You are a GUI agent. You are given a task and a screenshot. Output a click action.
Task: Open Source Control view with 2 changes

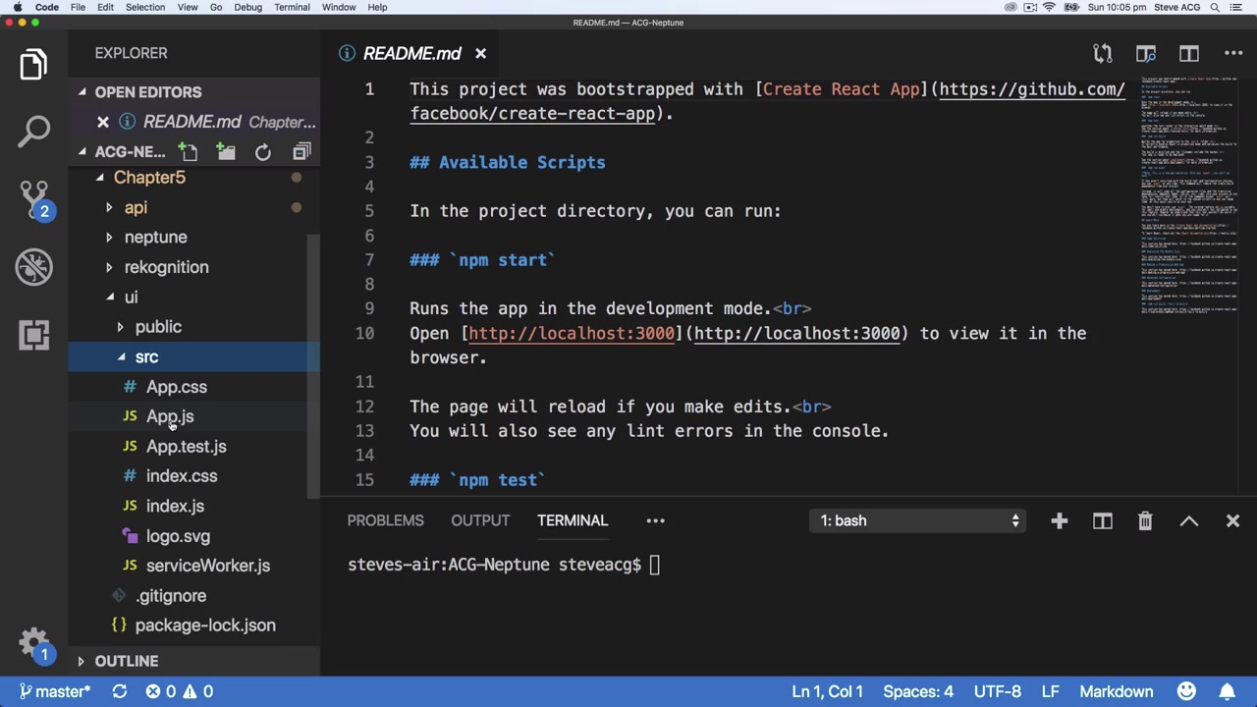coord(33,197)
